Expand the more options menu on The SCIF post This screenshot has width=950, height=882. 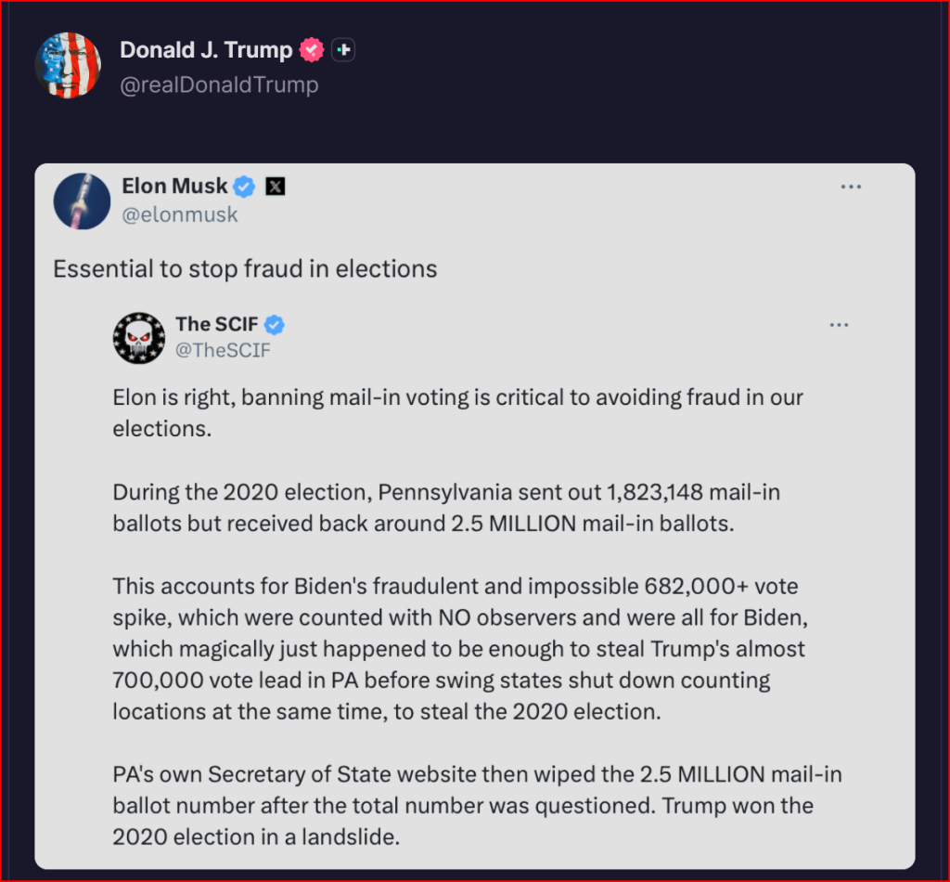click(839, 325)
